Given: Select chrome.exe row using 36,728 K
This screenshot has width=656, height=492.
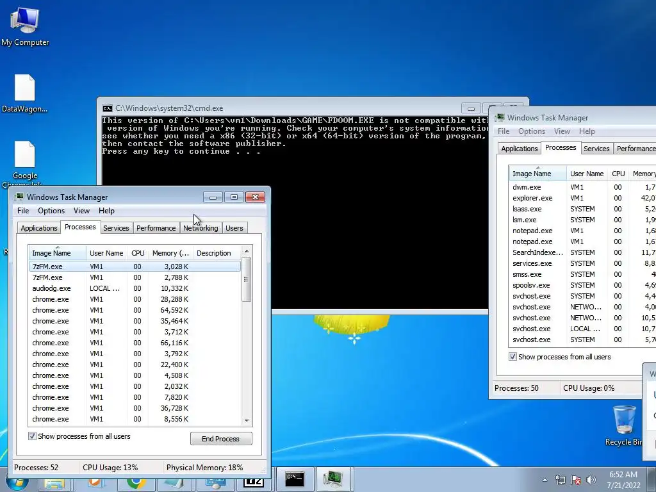Looking at the screenshot, I should (135, 407).
